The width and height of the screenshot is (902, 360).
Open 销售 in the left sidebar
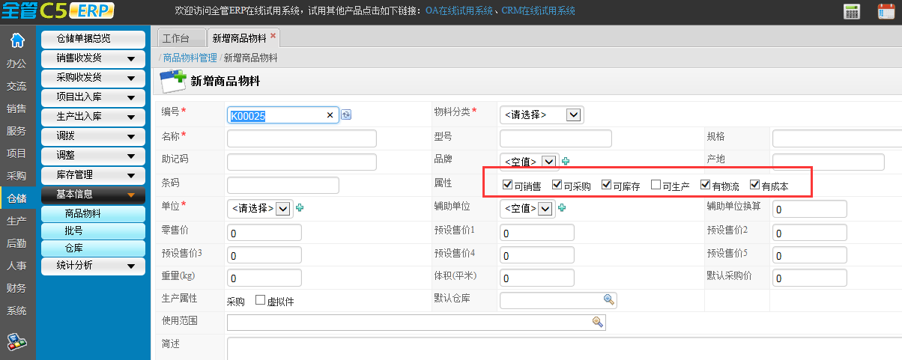[x=16, y=109]
